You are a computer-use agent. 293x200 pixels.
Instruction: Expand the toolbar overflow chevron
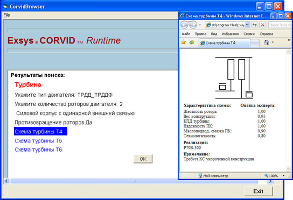(x=289, y=40)
